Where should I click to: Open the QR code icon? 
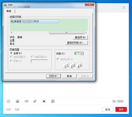point(53,101)
